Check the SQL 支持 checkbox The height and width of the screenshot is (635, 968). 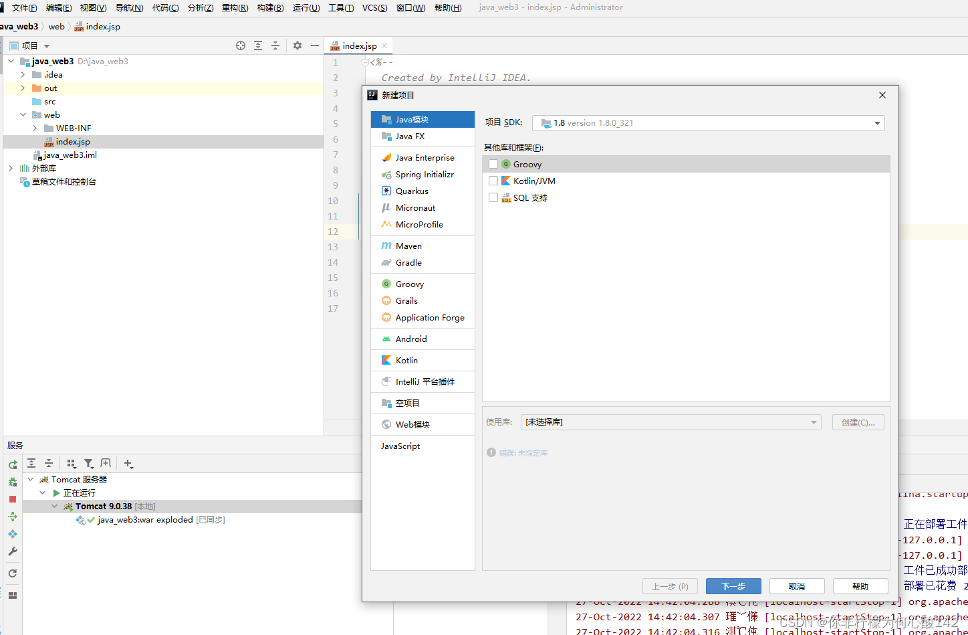(493, 197)
